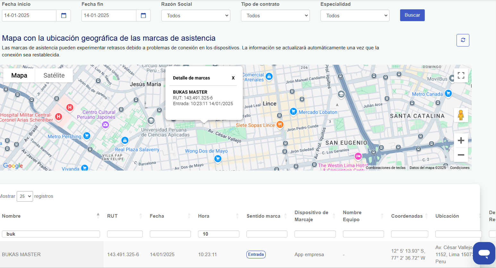Zoom in on the map

[x=461, y=140]
